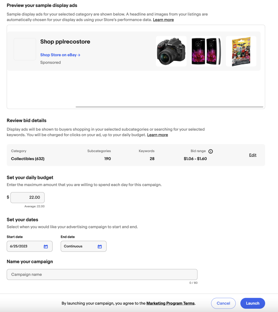Click the Bid range info icon
Viewport: 278px width, 312px height.
point(211,151)
